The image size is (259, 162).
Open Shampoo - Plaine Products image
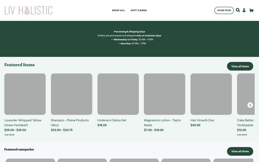[72, 94]
